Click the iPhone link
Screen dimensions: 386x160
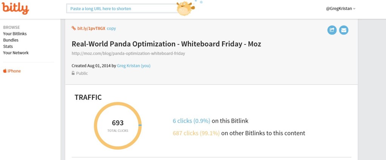click(14, 71)
